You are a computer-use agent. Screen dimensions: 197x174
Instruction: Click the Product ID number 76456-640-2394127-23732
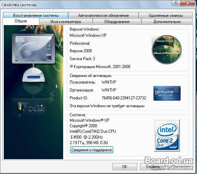pos(124,98)
